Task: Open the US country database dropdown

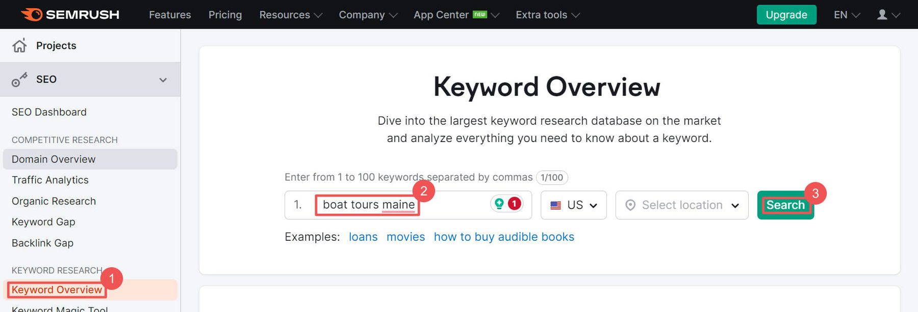Action: tap(574, 205)
